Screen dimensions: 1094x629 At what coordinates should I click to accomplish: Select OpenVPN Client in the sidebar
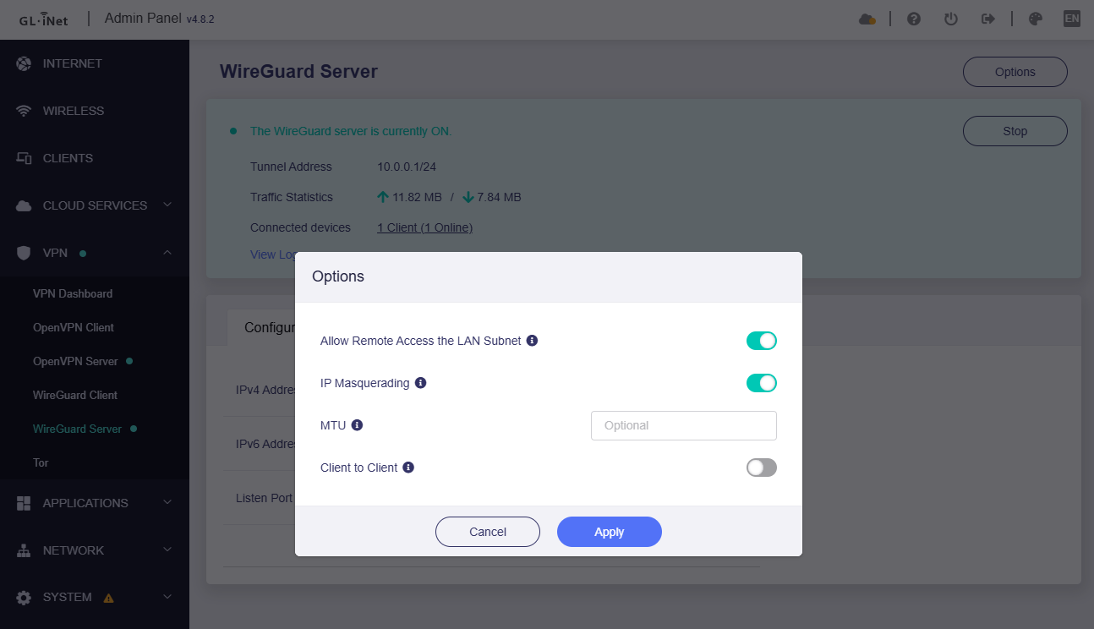tap(74, 327)
